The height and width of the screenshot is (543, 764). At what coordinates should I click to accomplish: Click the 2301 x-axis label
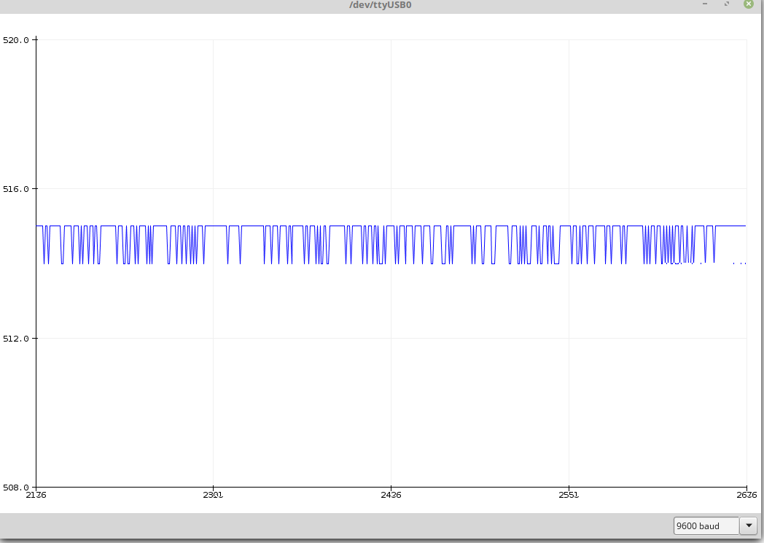213,495
